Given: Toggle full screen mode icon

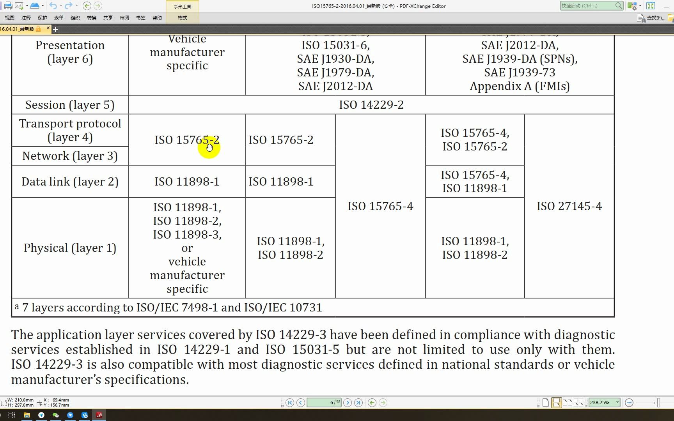Looking at the screenshot, I should [x=651, y=6].
